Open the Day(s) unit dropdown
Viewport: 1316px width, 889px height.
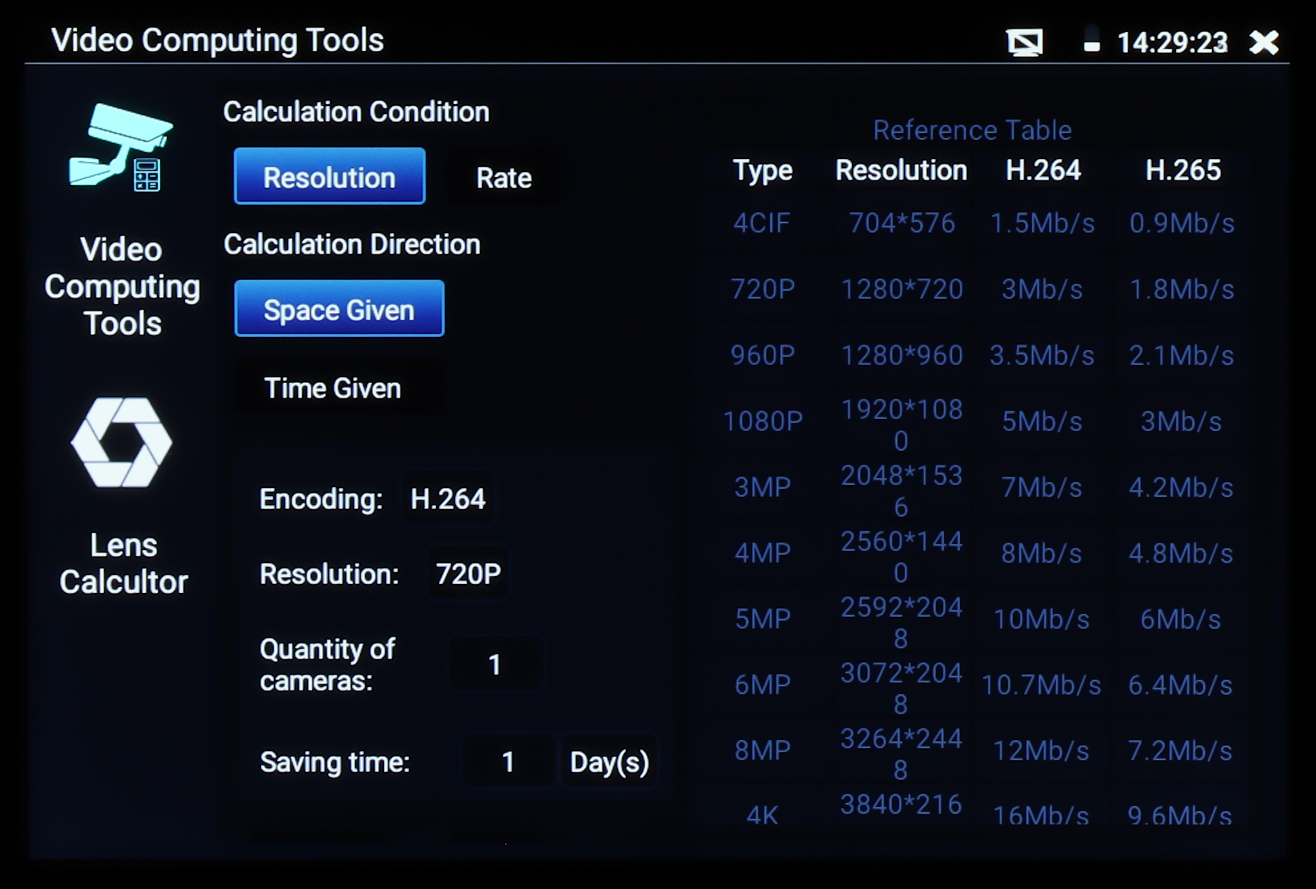tap(609, 761)
